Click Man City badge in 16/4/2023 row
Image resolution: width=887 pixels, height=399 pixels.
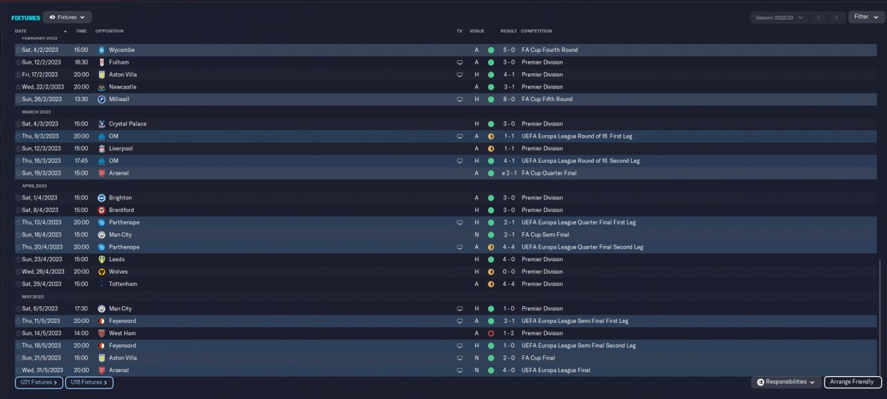pos(102,235)
